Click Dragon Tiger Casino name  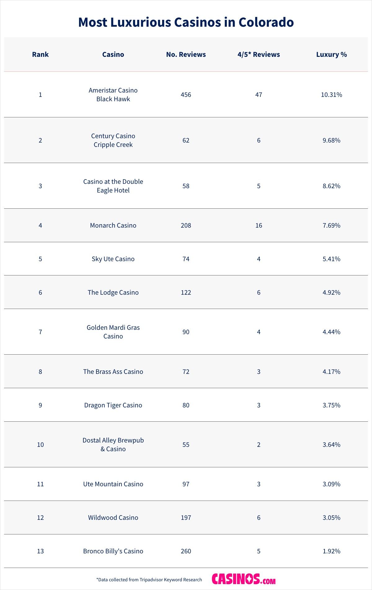click(x=113, y=405)
